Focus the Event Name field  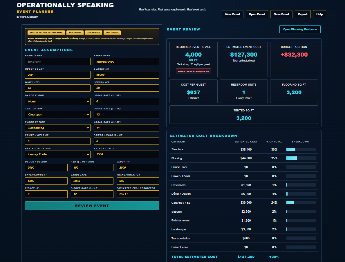[x=58, y=62]
